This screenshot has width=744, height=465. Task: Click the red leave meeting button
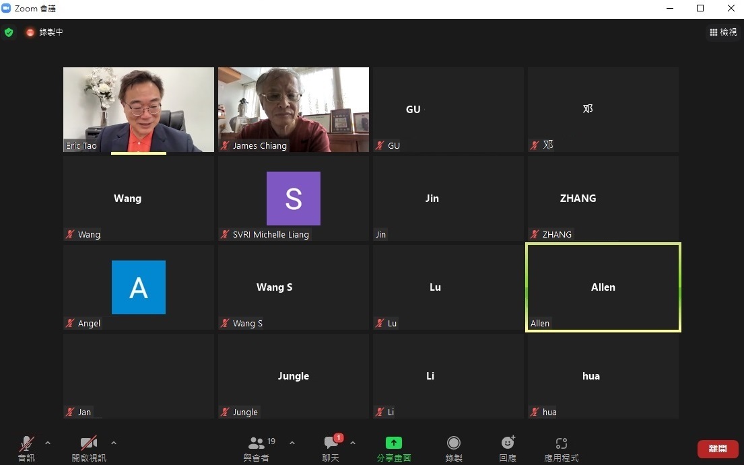[718, 449]
